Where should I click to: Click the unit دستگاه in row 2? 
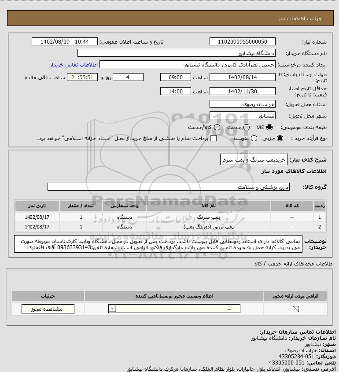point(125,227)
